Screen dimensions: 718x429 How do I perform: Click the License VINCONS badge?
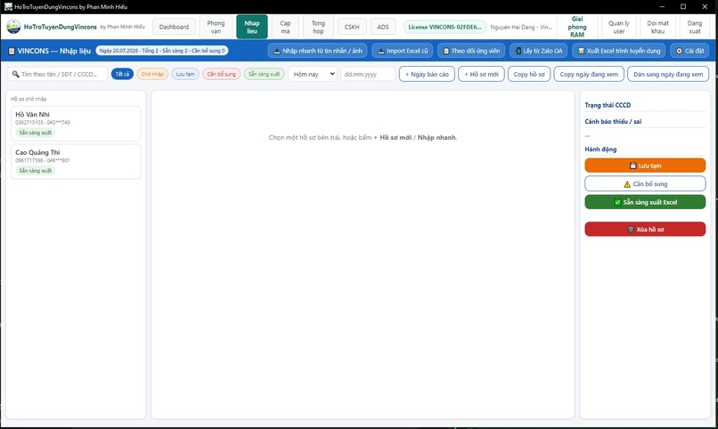pos(445,27)
